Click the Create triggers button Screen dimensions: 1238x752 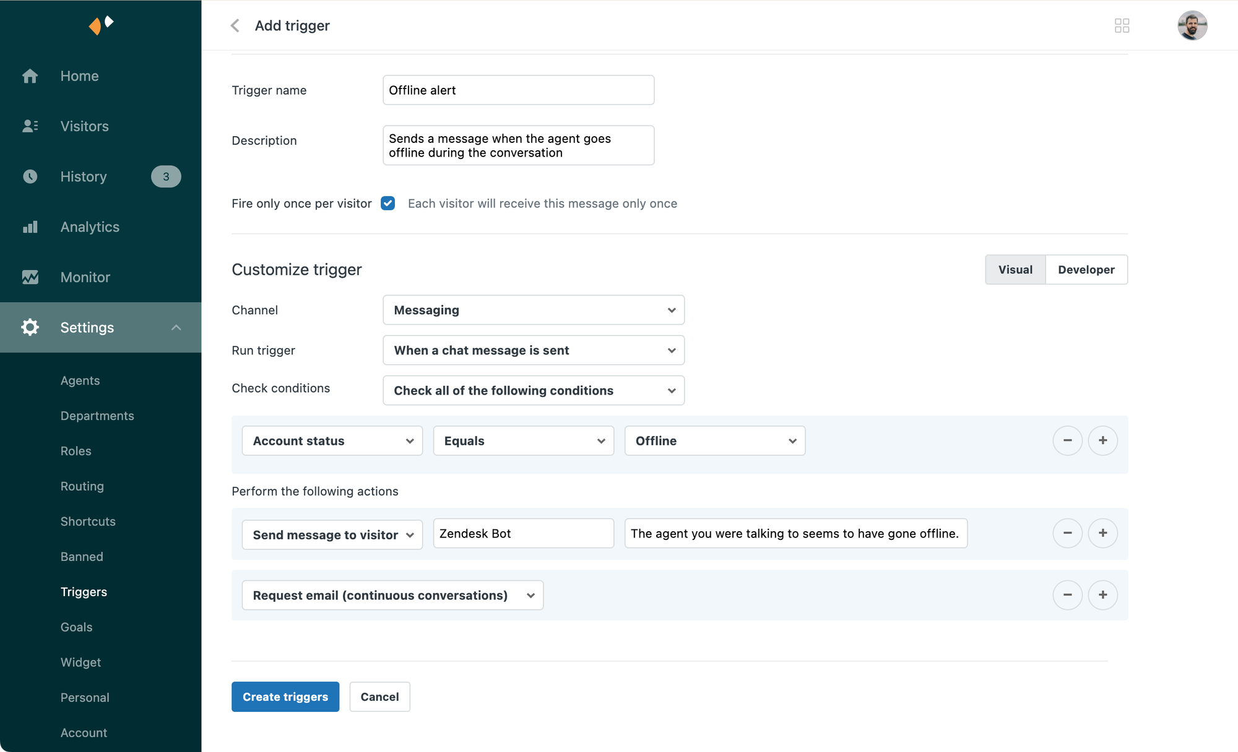click(285, 697)
